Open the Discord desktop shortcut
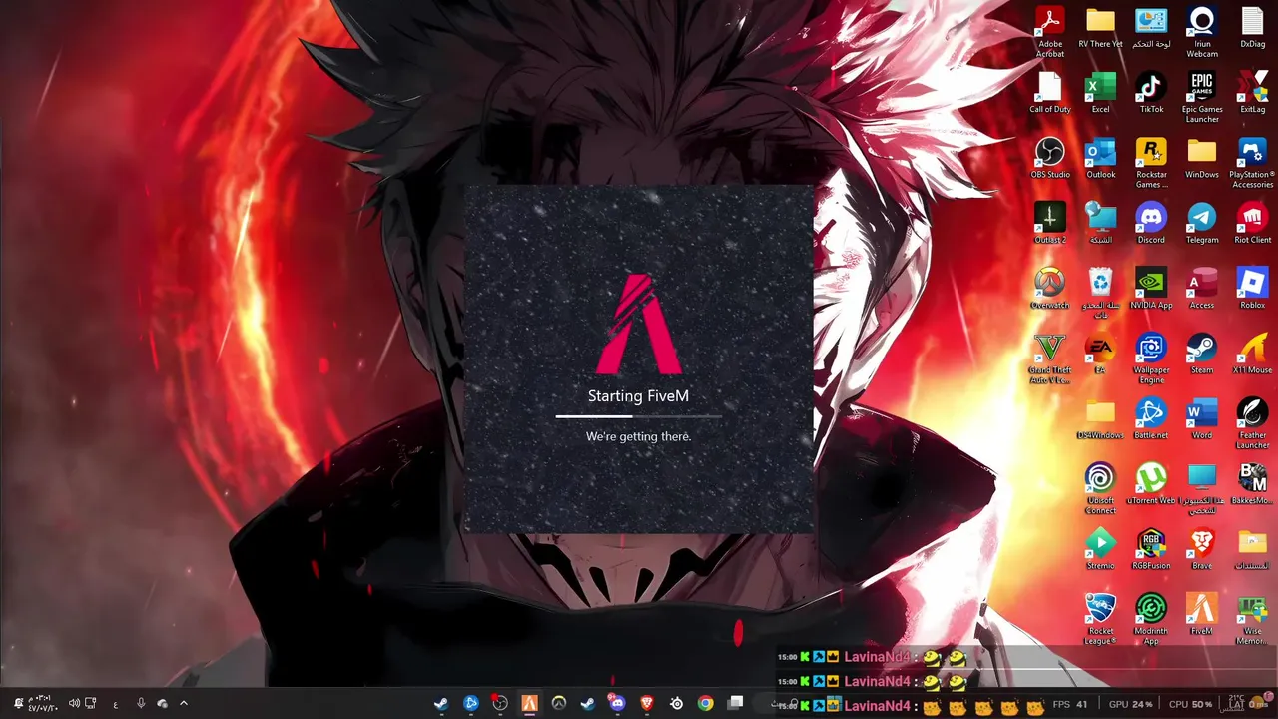The image size is (1278, 719). tap(1151, 224)
